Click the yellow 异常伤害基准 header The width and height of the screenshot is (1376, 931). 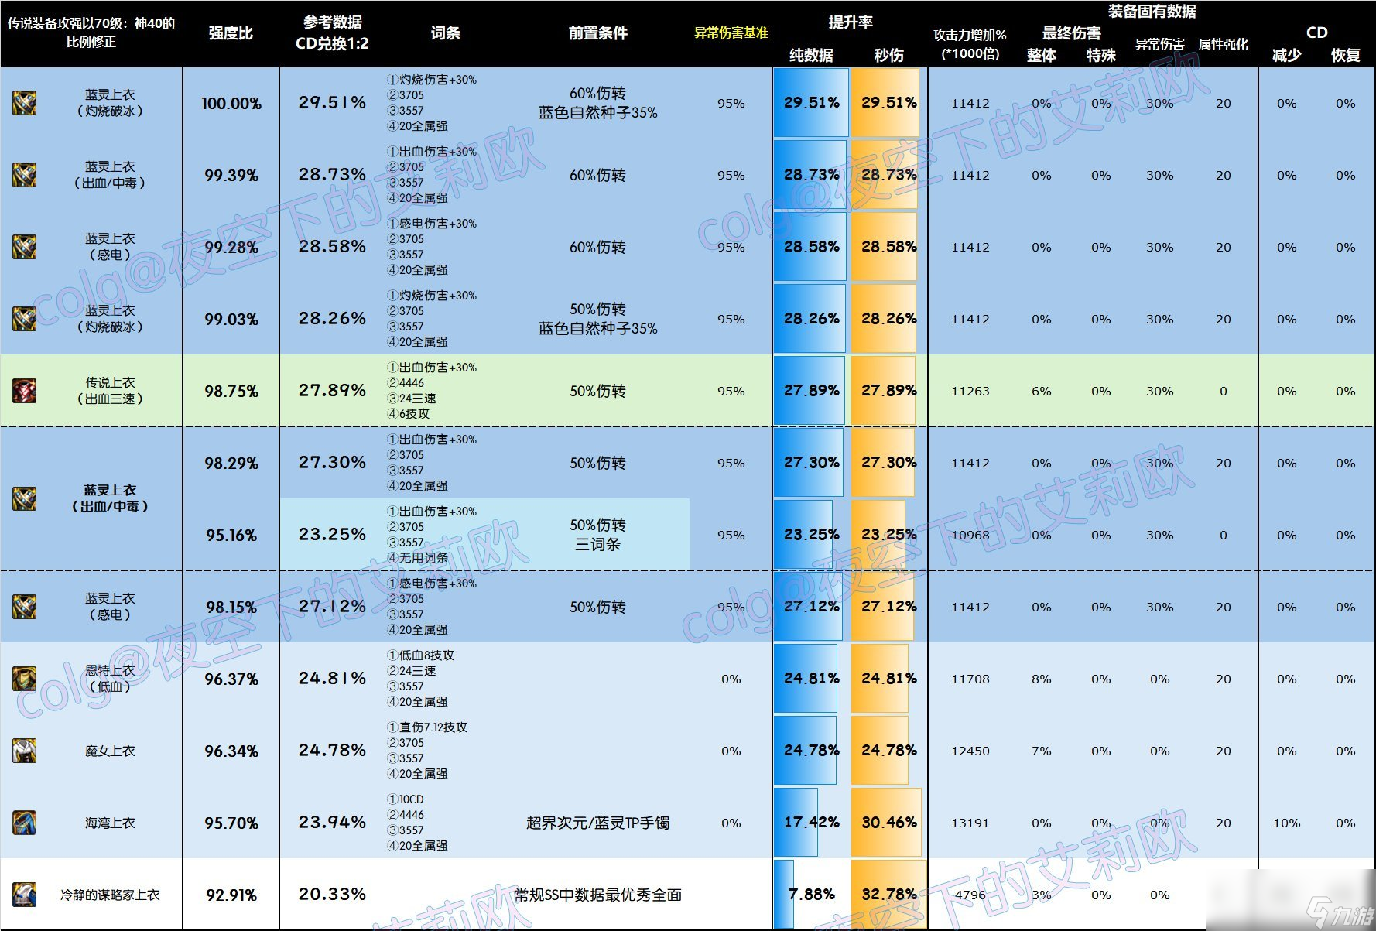point(731,33)
